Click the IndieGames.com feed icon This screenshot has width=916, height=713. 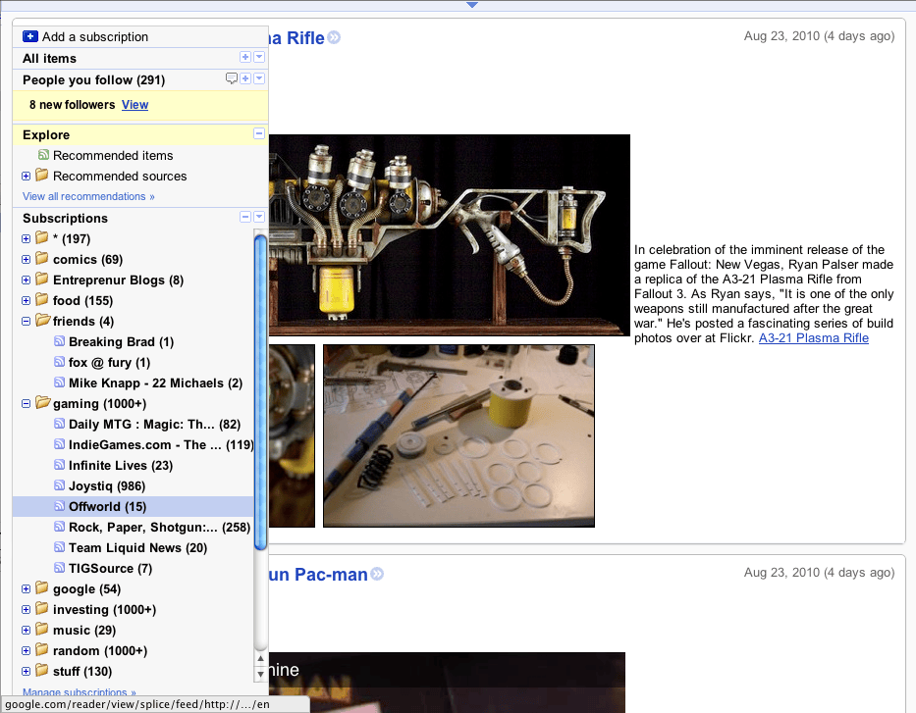(x=59, y=444)
